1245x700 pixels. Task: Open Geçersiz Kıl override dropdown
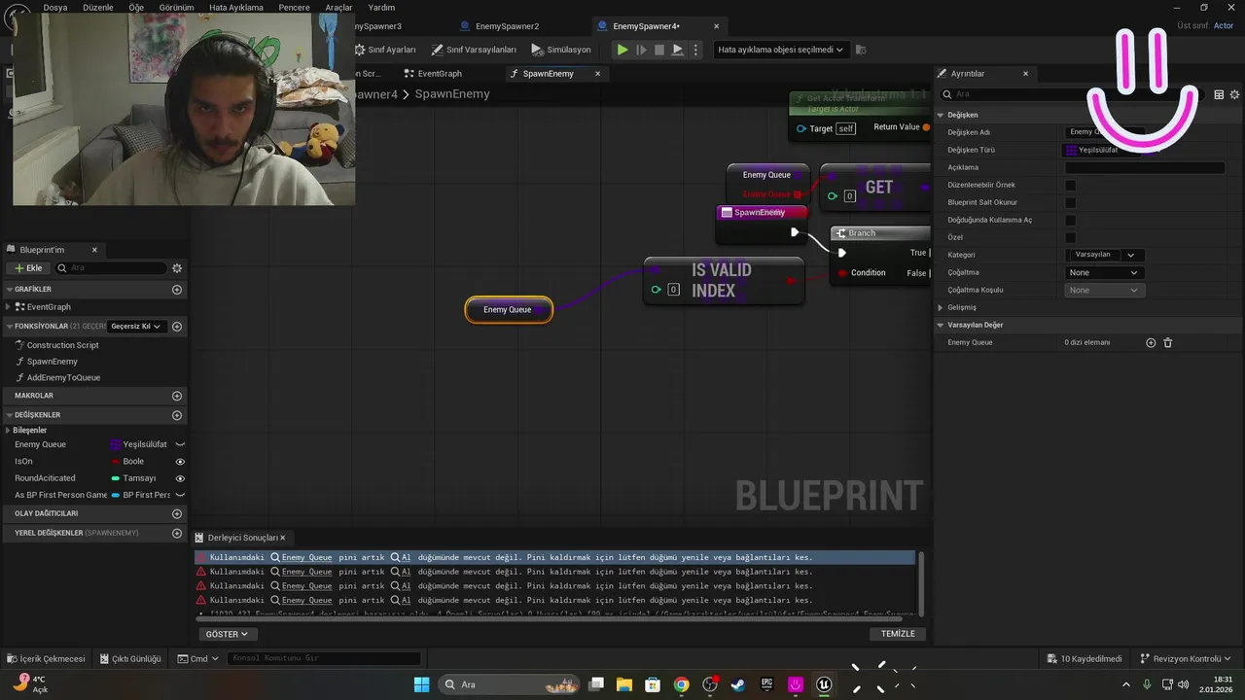136,327
